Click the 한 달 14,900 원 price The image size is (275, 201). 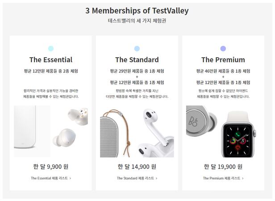137,167
